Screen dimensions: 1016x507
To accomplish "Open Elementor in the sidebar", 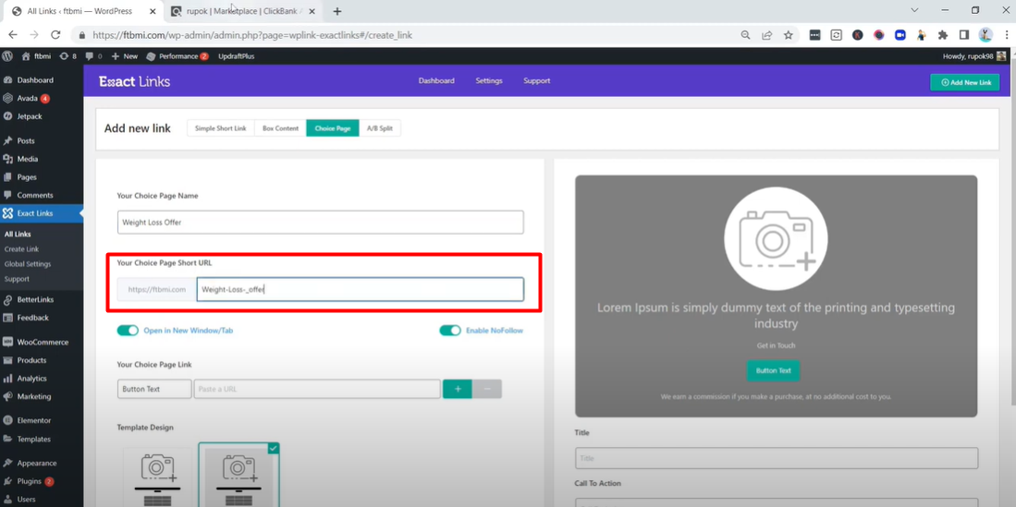I will click(33, 420).
